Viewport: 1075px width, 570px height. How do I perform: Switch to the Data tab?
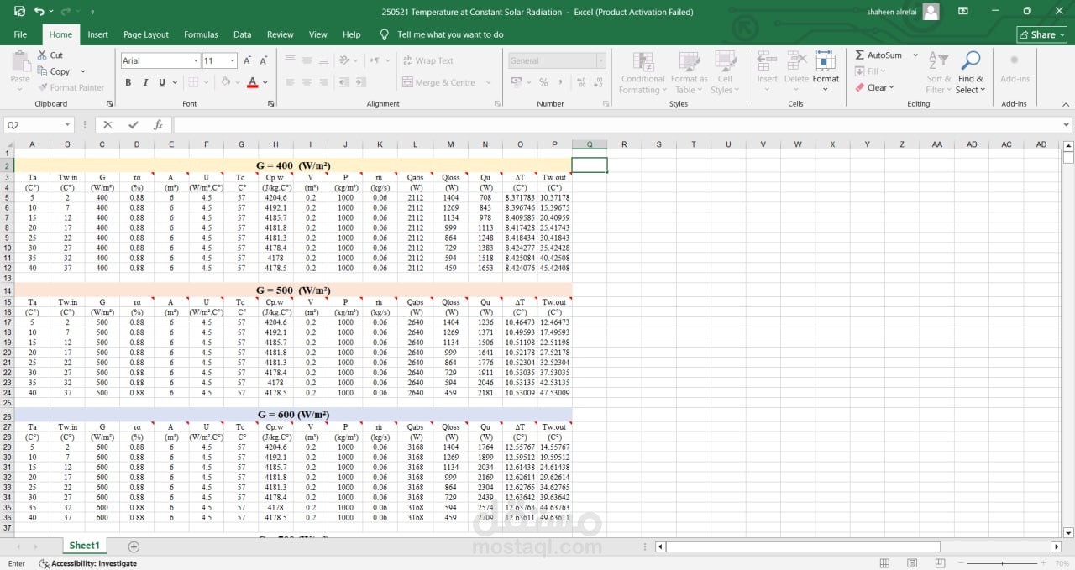[x=243, y=34]
